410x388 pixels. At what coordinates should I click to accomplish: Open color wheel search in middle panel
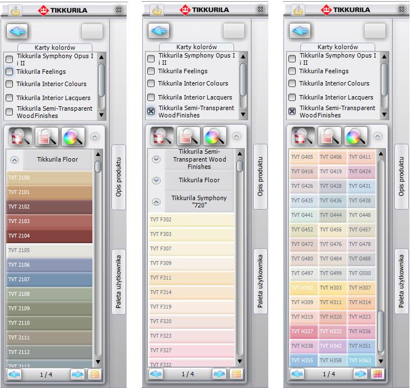pos(215,136)
